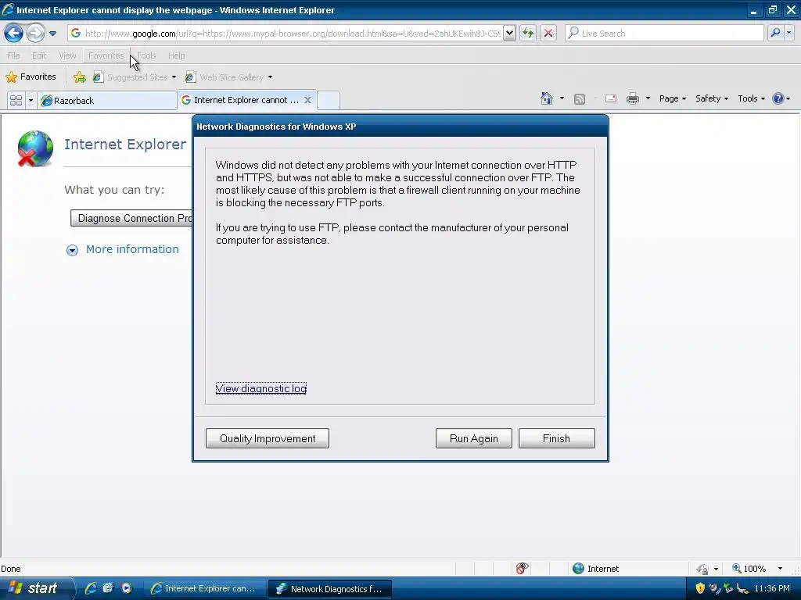Open the Favorites menu in menu bar

pyautogui.click(x=106, y=55)
